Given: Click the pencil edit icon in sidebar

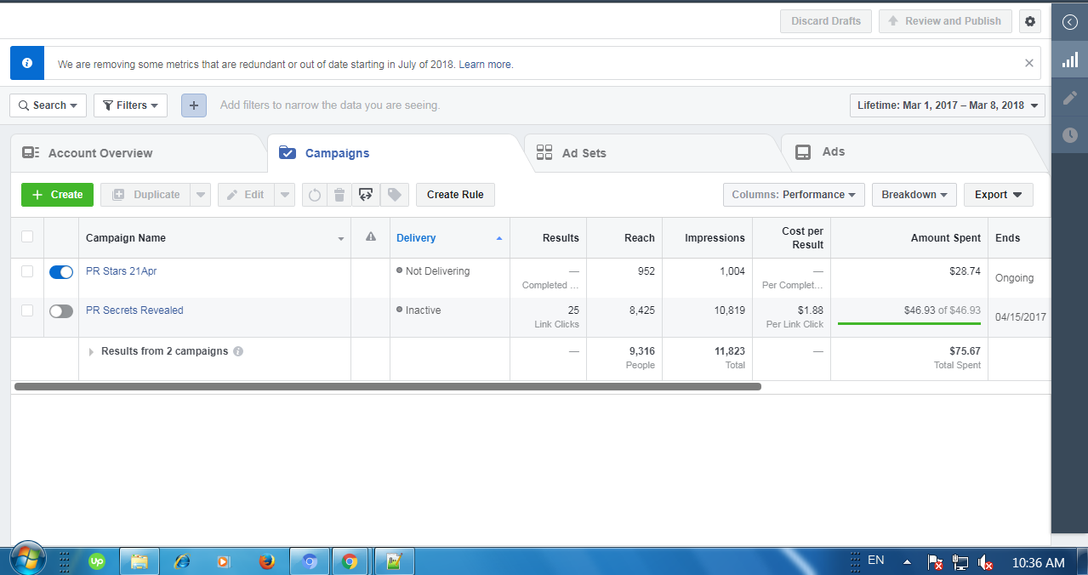Looking at the screenshot, I should tap(1069, 98).
